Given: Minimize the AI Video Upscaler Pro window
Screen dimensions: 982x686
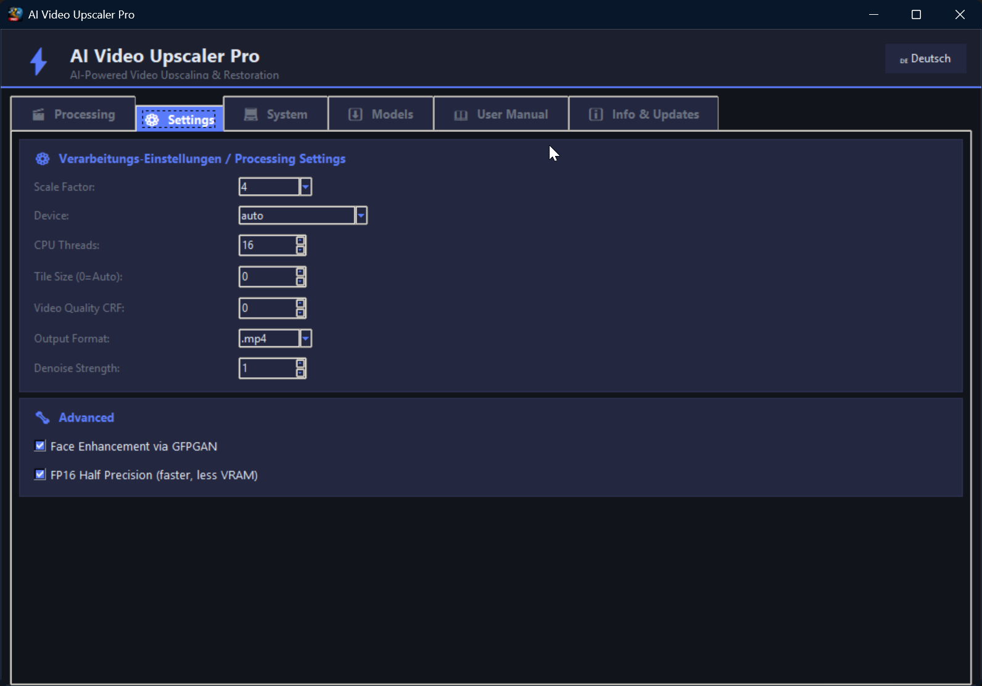Looking at the screenshot, I should pyautogui.click(x=873, y=14).
